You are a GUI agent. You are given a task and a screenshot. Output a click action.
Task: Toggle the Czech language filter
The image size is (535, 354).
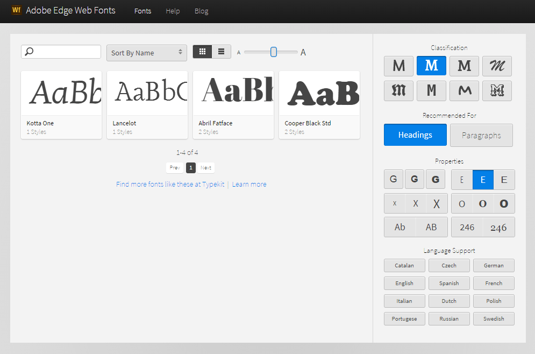coord(449,265)
